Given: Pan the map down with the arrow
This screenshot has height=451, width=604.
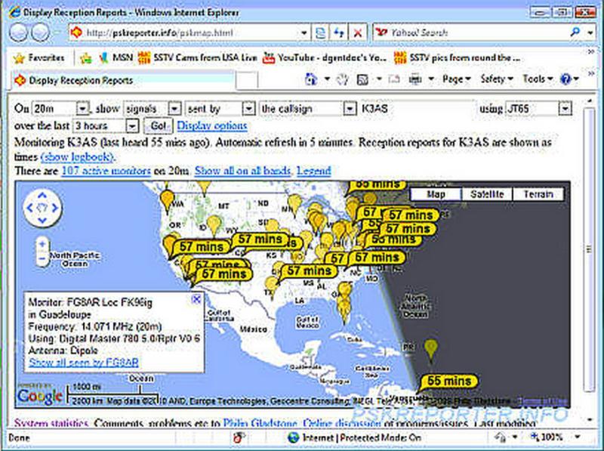Looking at the screenshot, I should pyautogui.click(x=42, y=220).
